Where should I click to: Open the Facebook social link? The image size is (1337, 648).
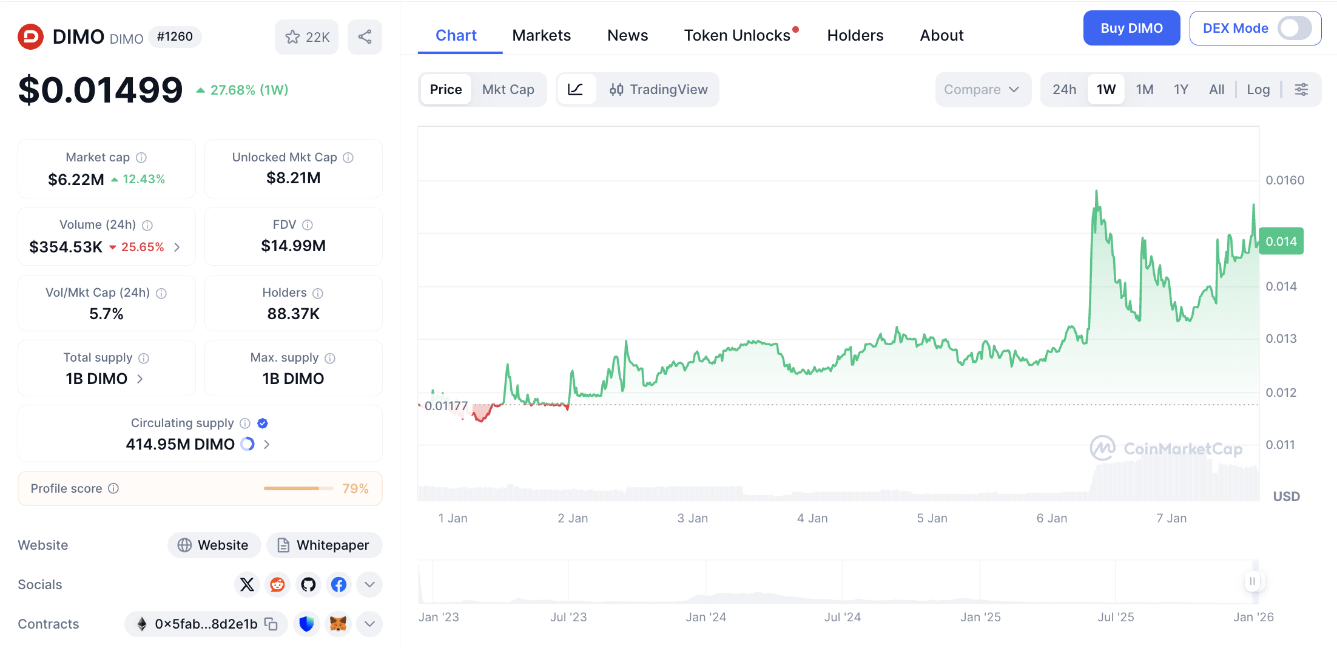click(338, 584)
